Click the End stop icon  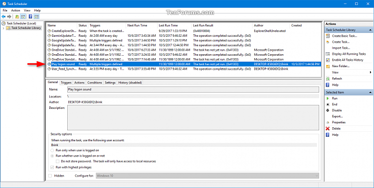click(x=328, y=104)
